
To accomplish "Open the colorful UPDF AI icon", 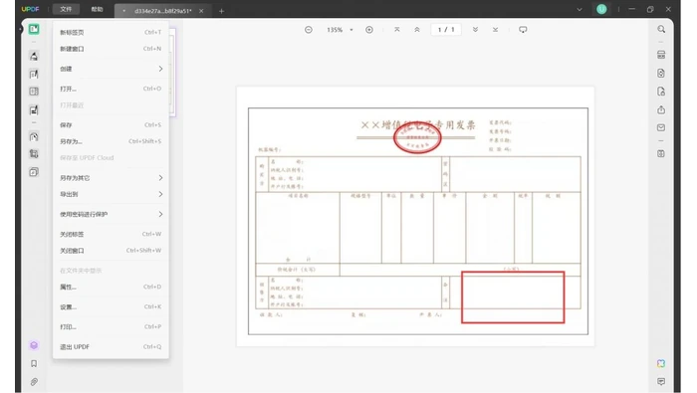I will point(661,364).
